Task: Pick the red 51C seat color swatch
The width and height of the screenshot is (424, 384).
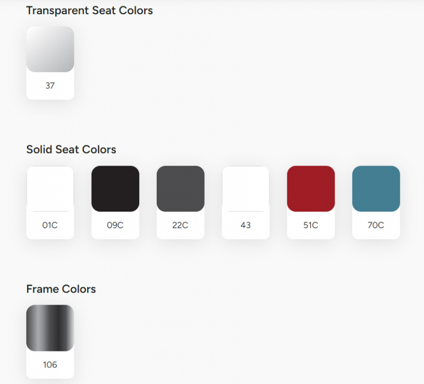Action: [x=311, y=189]
